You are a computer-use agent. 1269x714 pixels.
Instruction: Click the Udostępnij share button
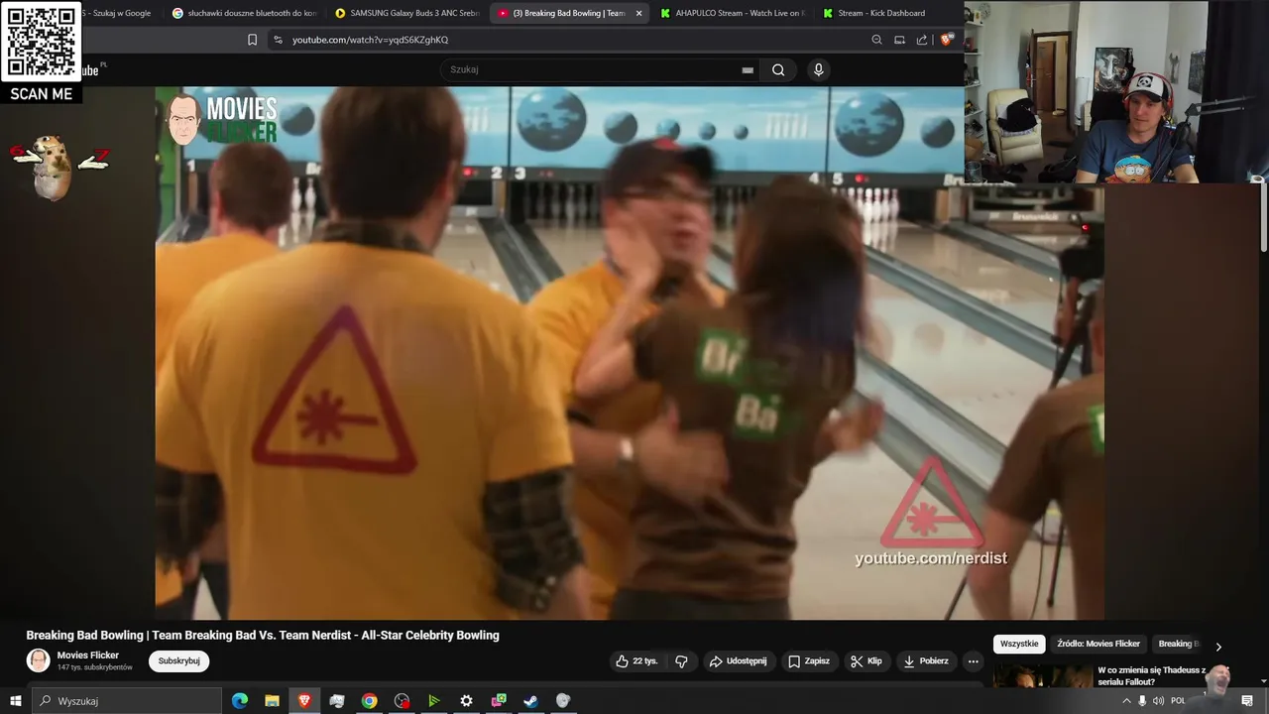pyautogui.click(x=738, y=661)
